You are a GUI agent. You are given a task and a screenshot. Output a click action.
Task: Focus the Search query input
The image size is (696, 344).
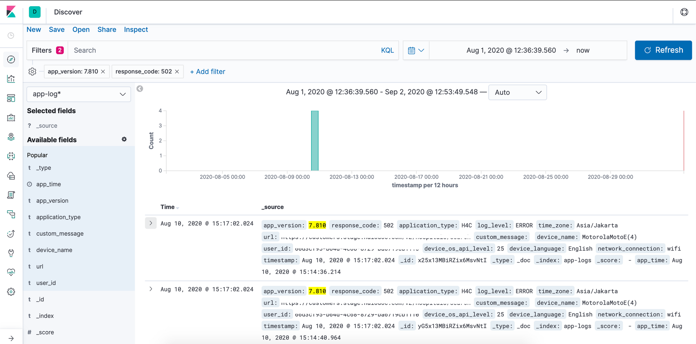click(x=223, y=50)
